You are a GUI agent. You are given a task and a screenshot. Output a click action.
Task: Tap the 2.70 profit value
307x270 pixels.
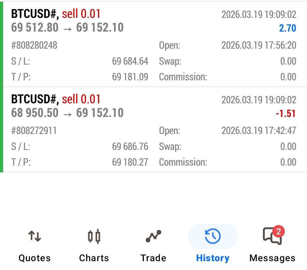[x=287, y=28]
